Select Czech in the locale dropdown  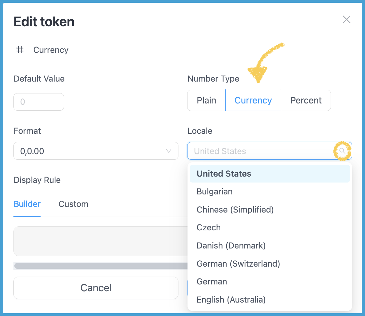click(209, 228)
